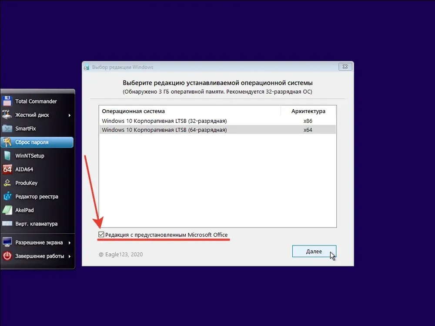Expand Завершение работы submenu arrow
Viewport: 435px width, 326px height.
(70, 256)
